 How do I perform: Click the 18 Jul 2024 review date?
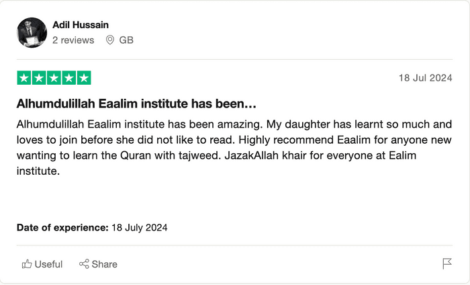coord(426,78)
